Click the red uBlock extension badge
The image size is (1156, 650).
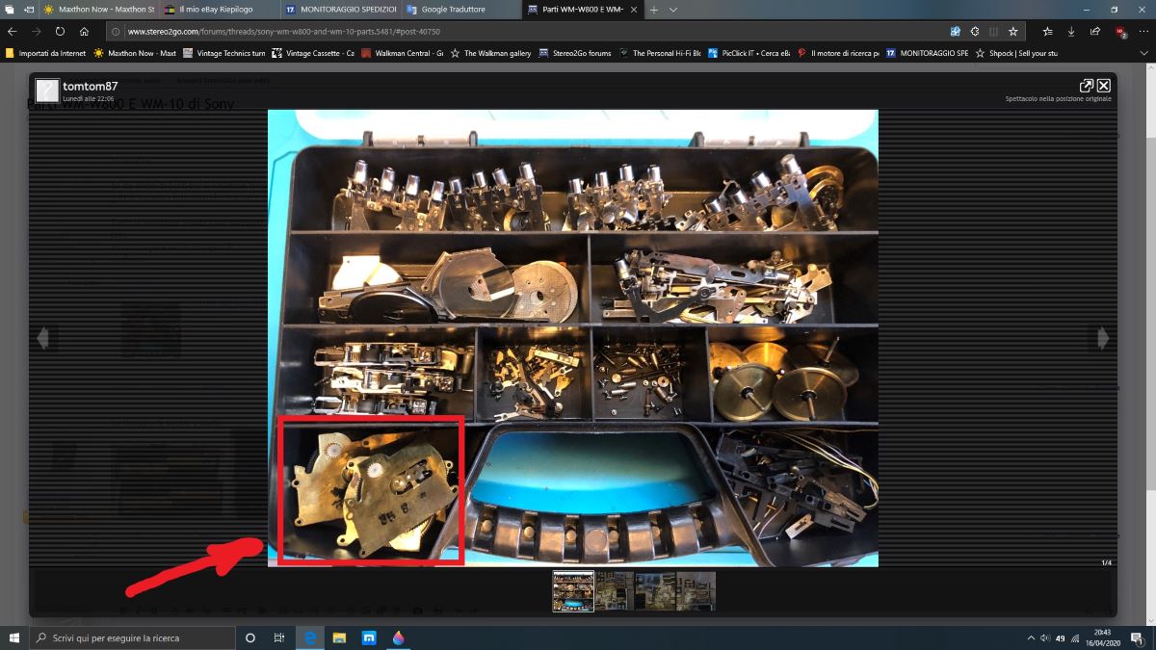point(1120,31)
